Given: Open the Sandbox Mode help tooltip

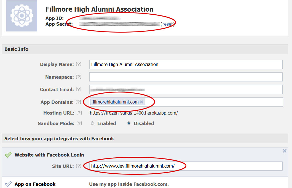Looking at the screenshot, I should point(79,123).
